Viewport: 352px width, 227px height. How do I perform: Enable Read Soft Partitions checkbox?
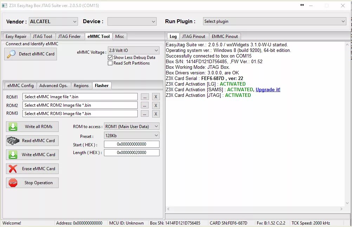[110, 63]
